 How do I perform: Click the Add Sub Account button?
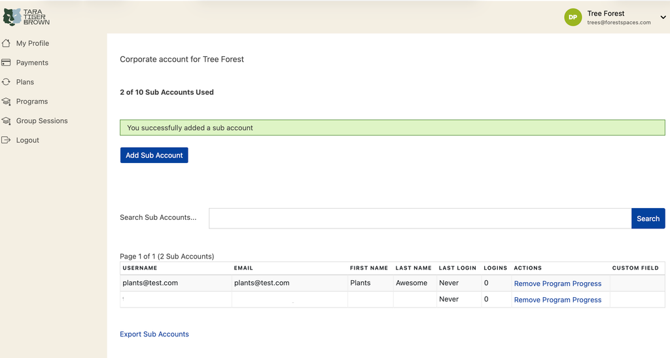click(x=154, y=155)
